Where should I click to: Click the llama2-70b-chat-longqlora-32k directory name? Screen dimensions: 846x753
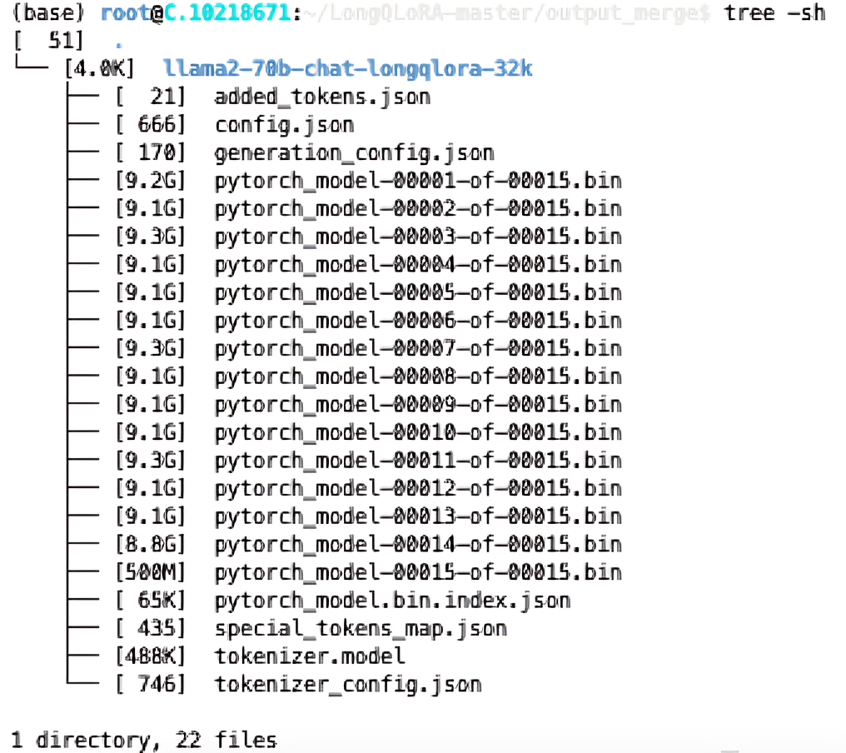[x=347, y=68]
